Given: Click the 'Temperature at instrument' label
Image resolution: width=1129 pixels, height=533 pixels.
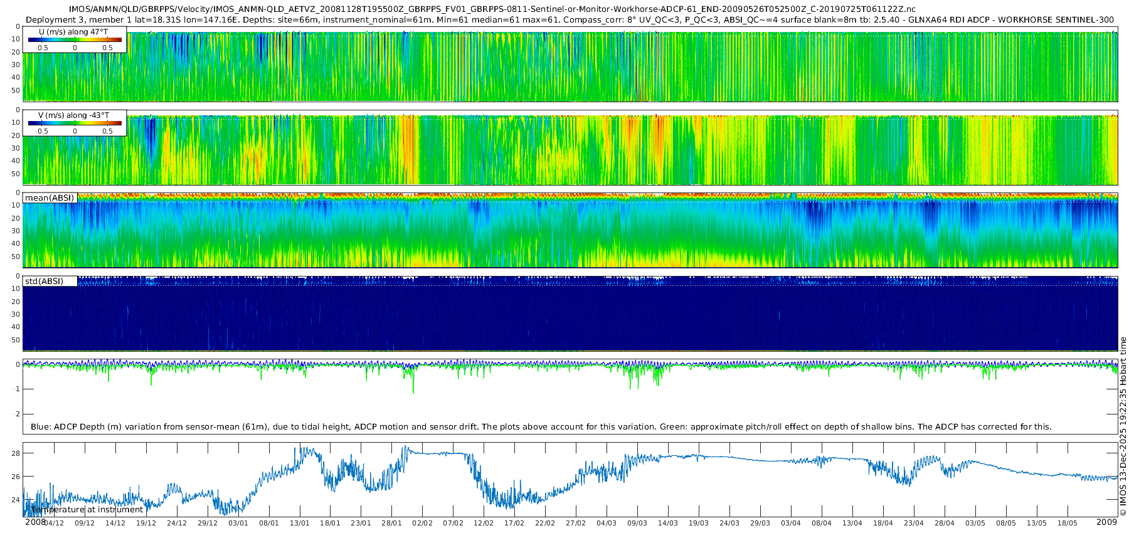Looking at the screenshot, I should pyautogui.click(x=87, y=509).
